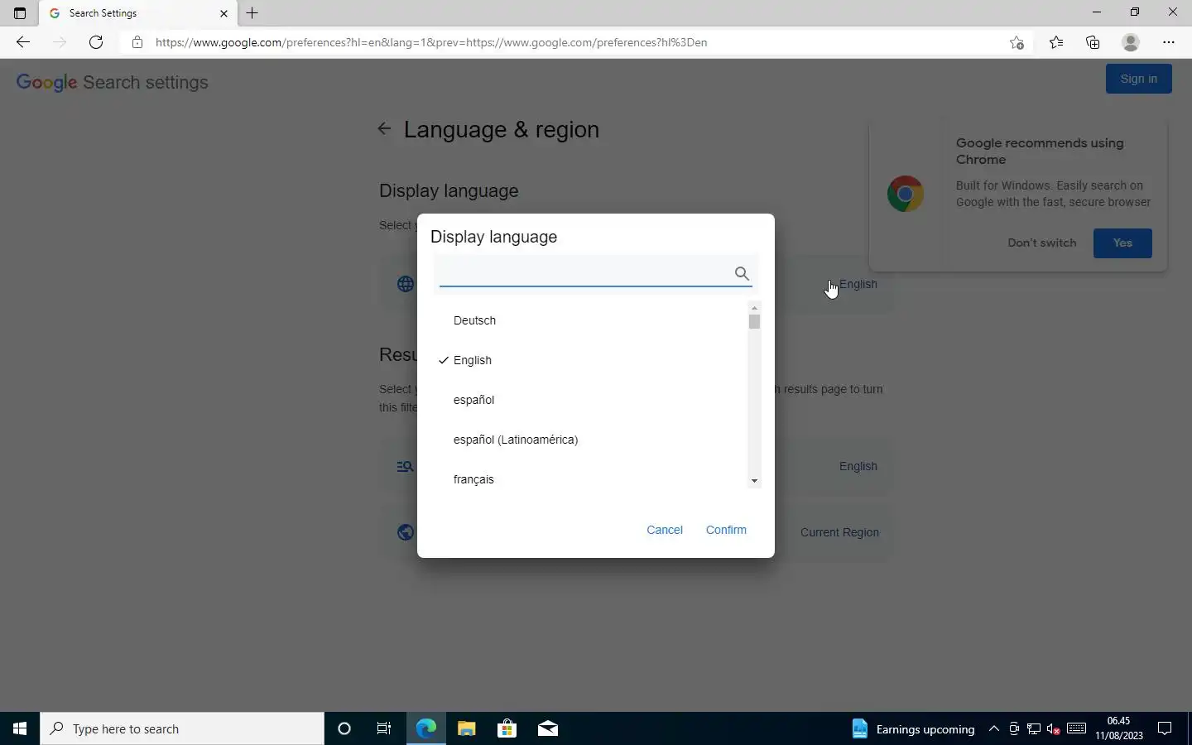Open Mail app from taskbar
Screen dimensions: 1192x745
pyautogui.click(x=548, y=728)
